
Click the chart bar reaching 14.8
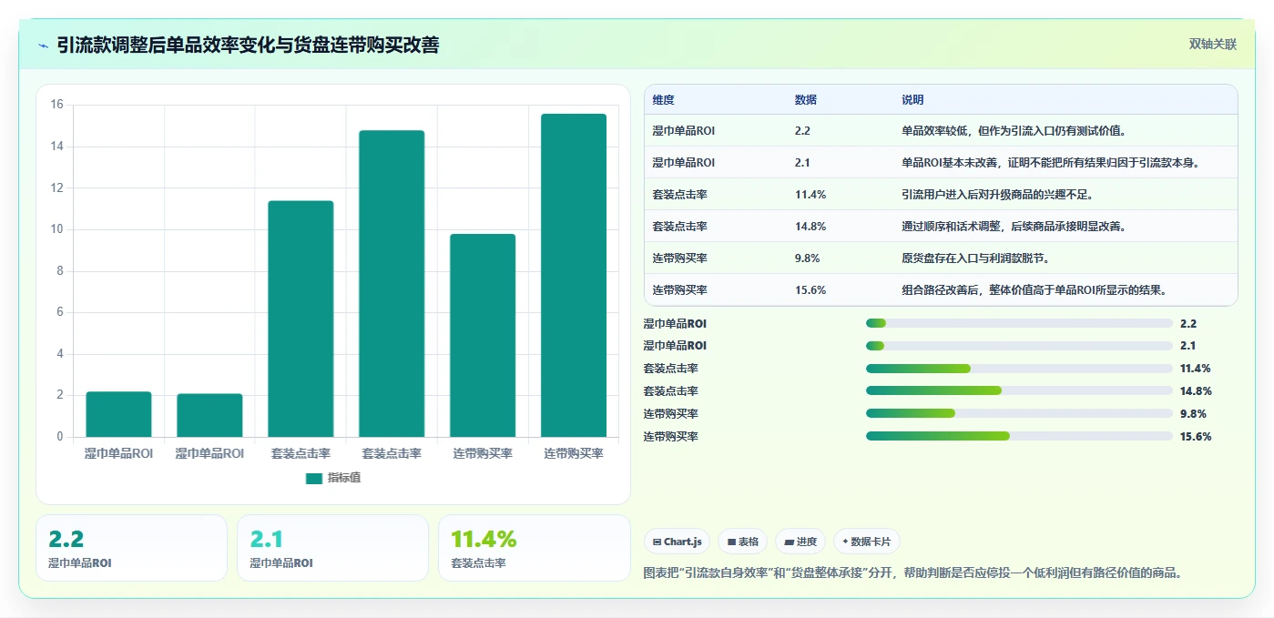pyautogui.click(x=392, y=284)
